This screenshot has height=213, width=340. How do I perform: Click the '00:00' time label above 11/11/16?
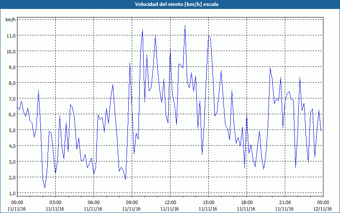click(x=17, y=203)
